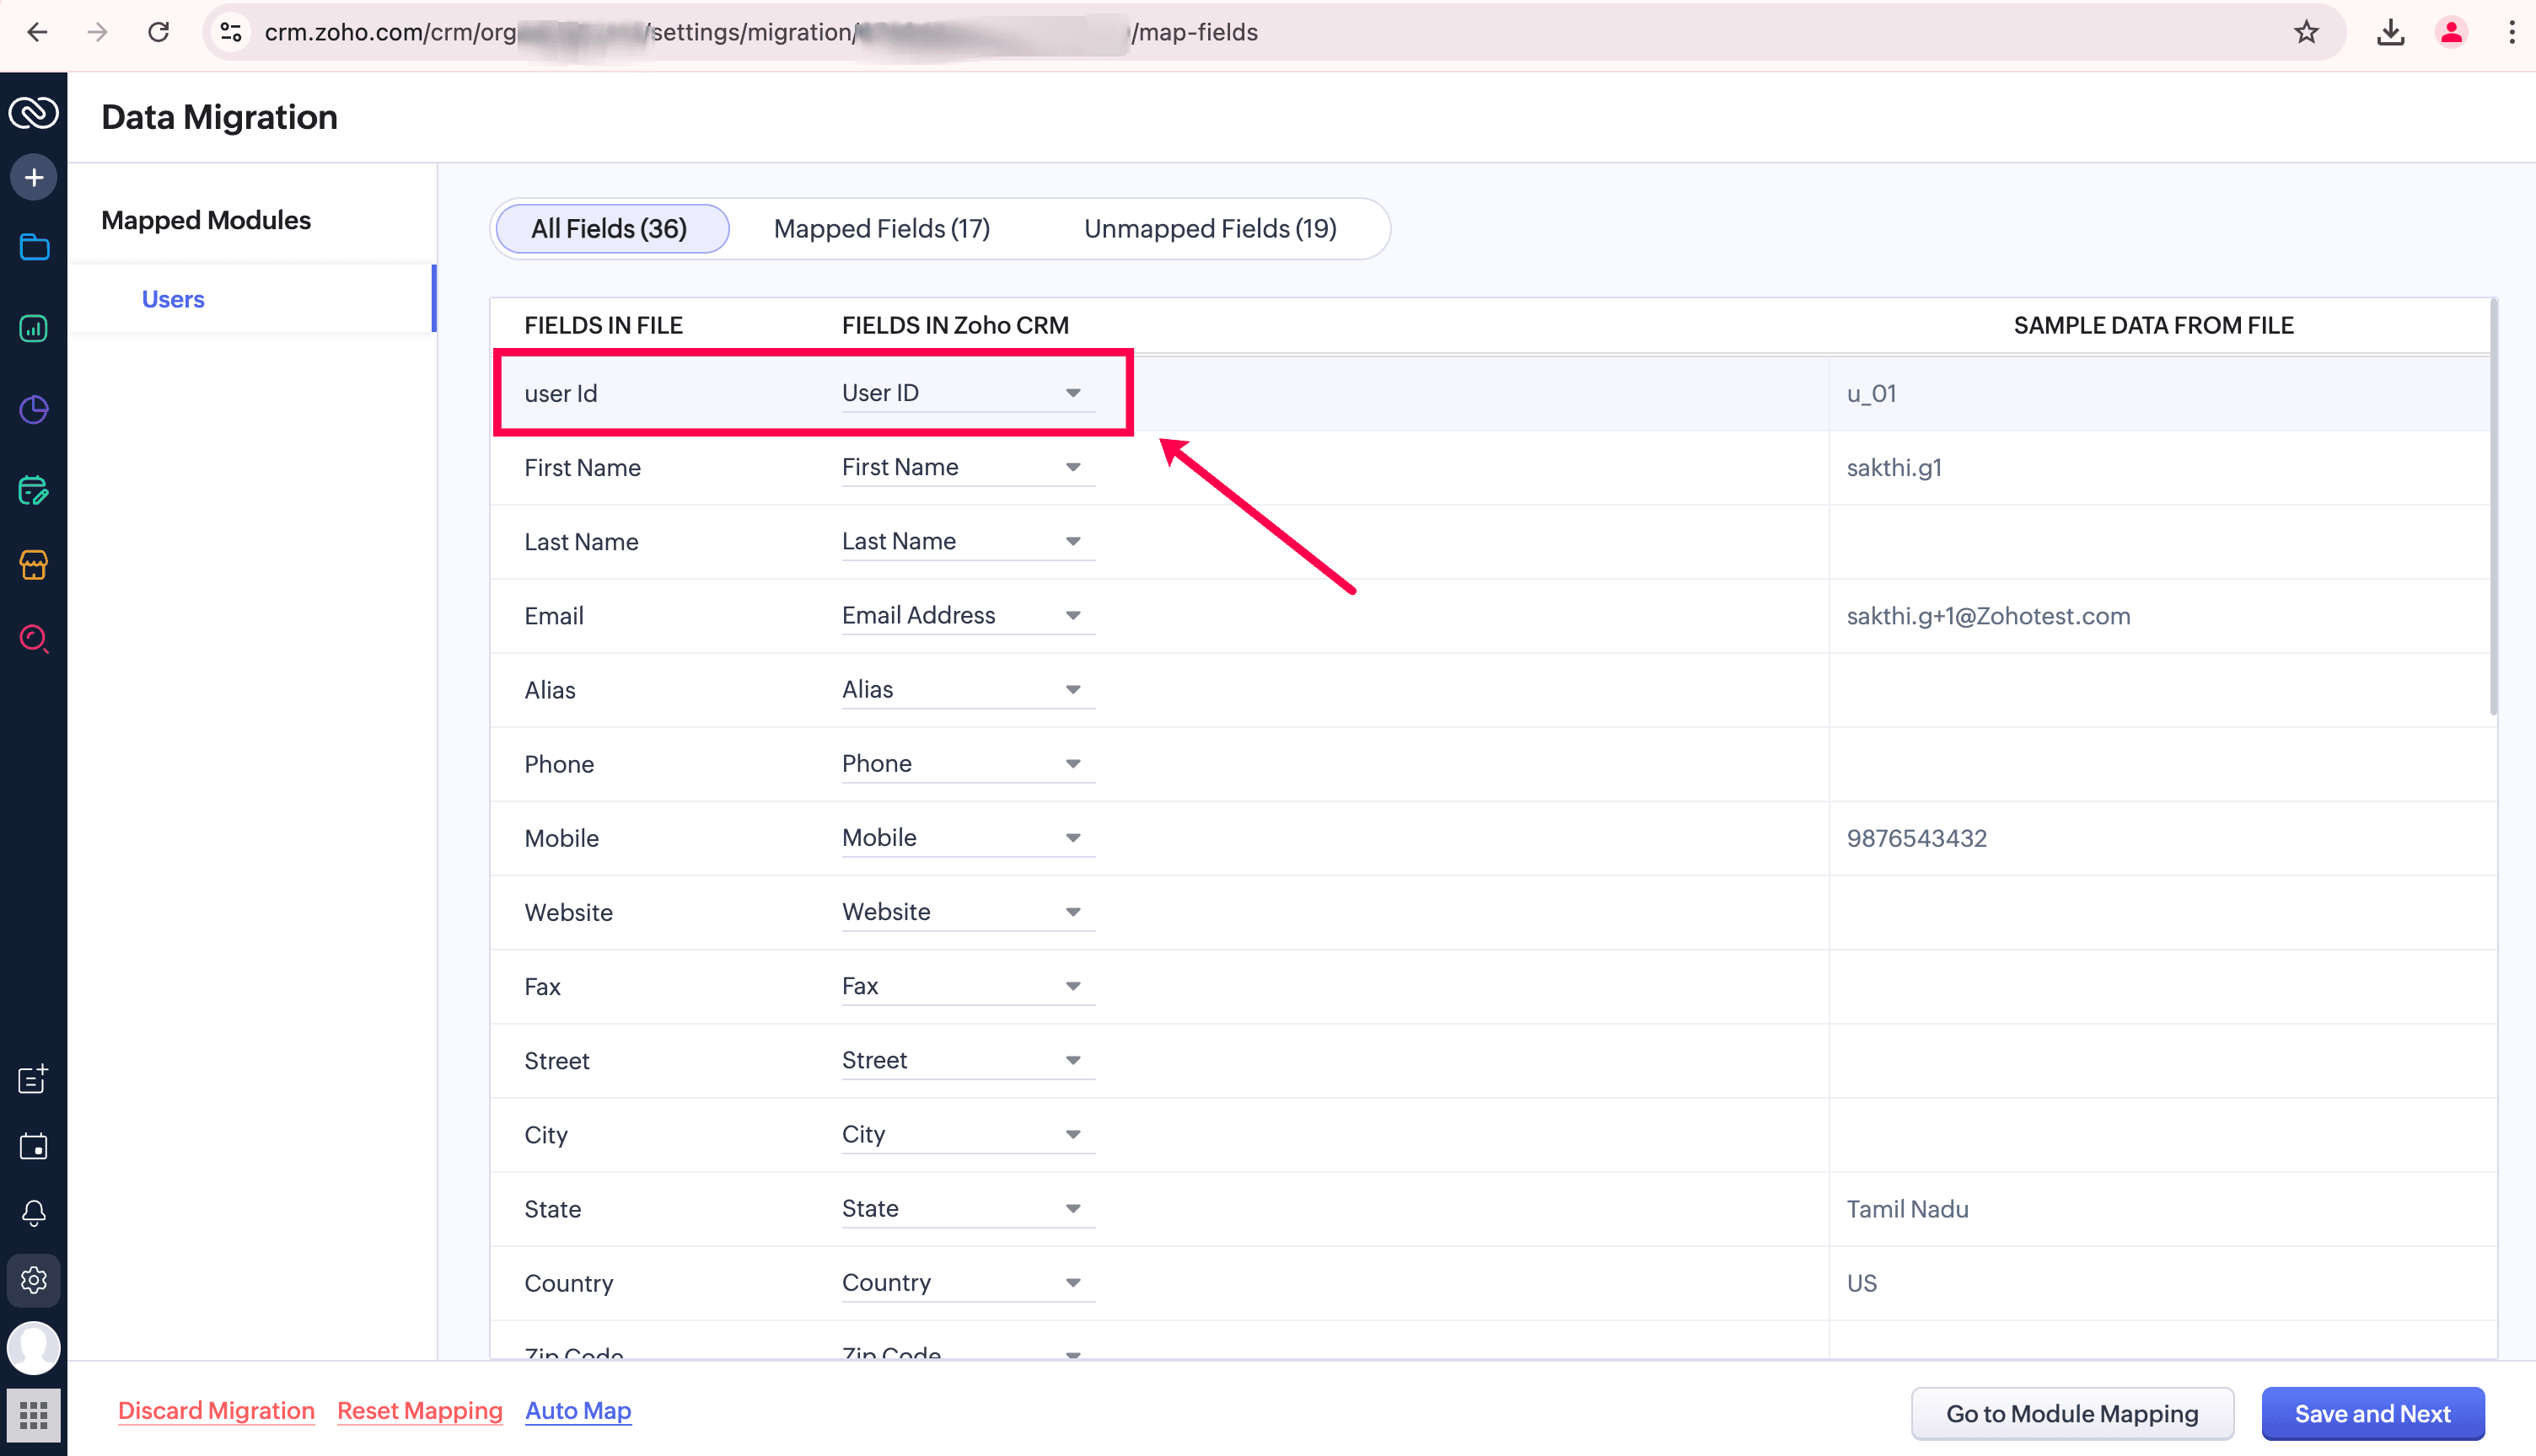This screenshot has width=2536, height=1456.
Task: Open the Country field mapping dropdown
Action: pos(1072,1283)
